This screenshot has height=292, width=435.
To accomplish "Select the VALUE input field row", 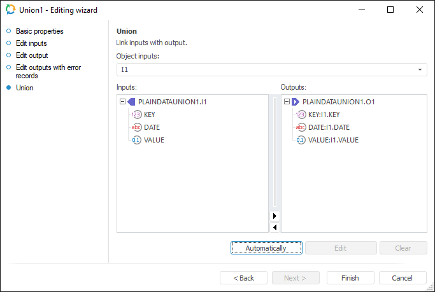I will click(x=153, y=140).
